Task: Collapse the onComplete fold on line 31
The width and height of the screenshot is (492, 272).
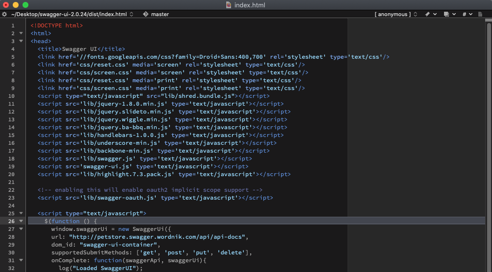Action: tap(21, 260)
